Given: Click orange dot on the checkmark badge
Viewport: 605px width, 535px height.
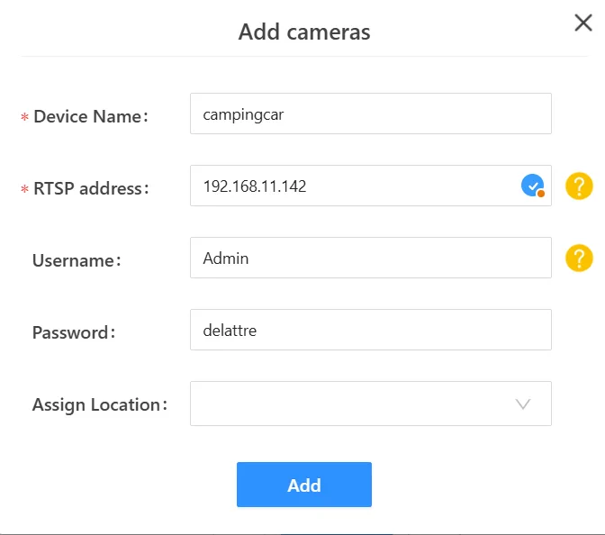Looking at the screenshot, I should pos(540,193).
